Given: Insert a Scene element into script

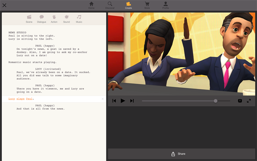Looking at the screenshot, I should coord(29,19).
